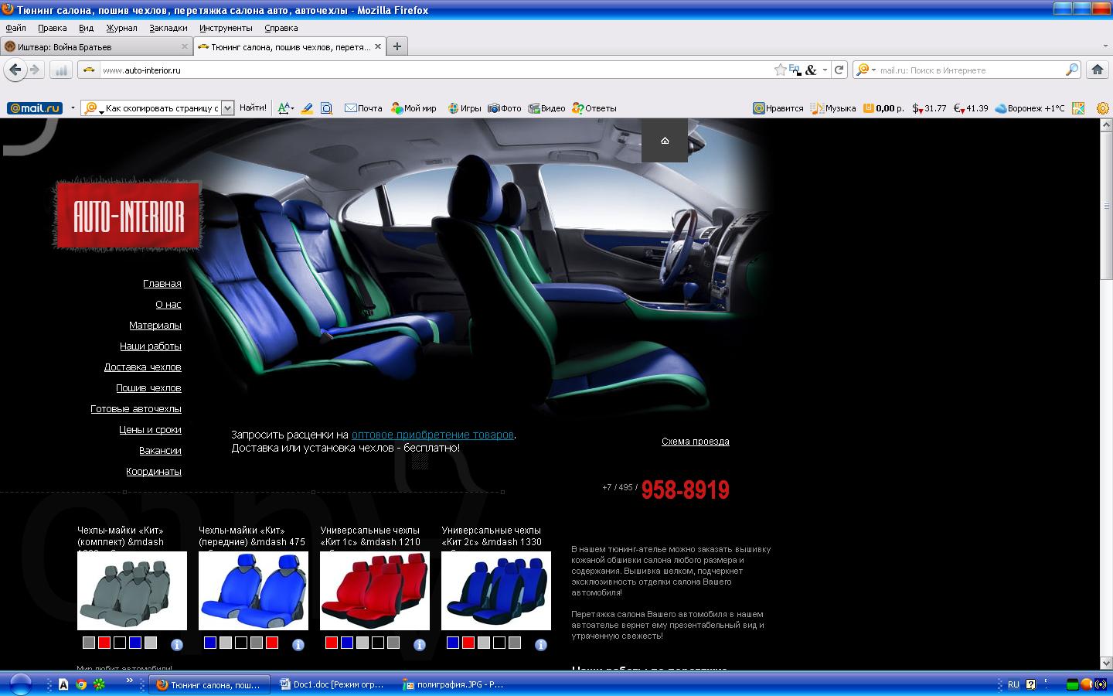This screenshot has width=1113, height=696.
Task: Open Мой мир from the toolbar
Action: [x=414, y=108]
